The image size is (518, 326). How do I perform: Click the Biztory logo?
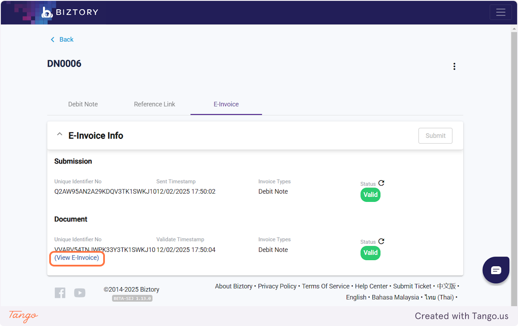70,12
